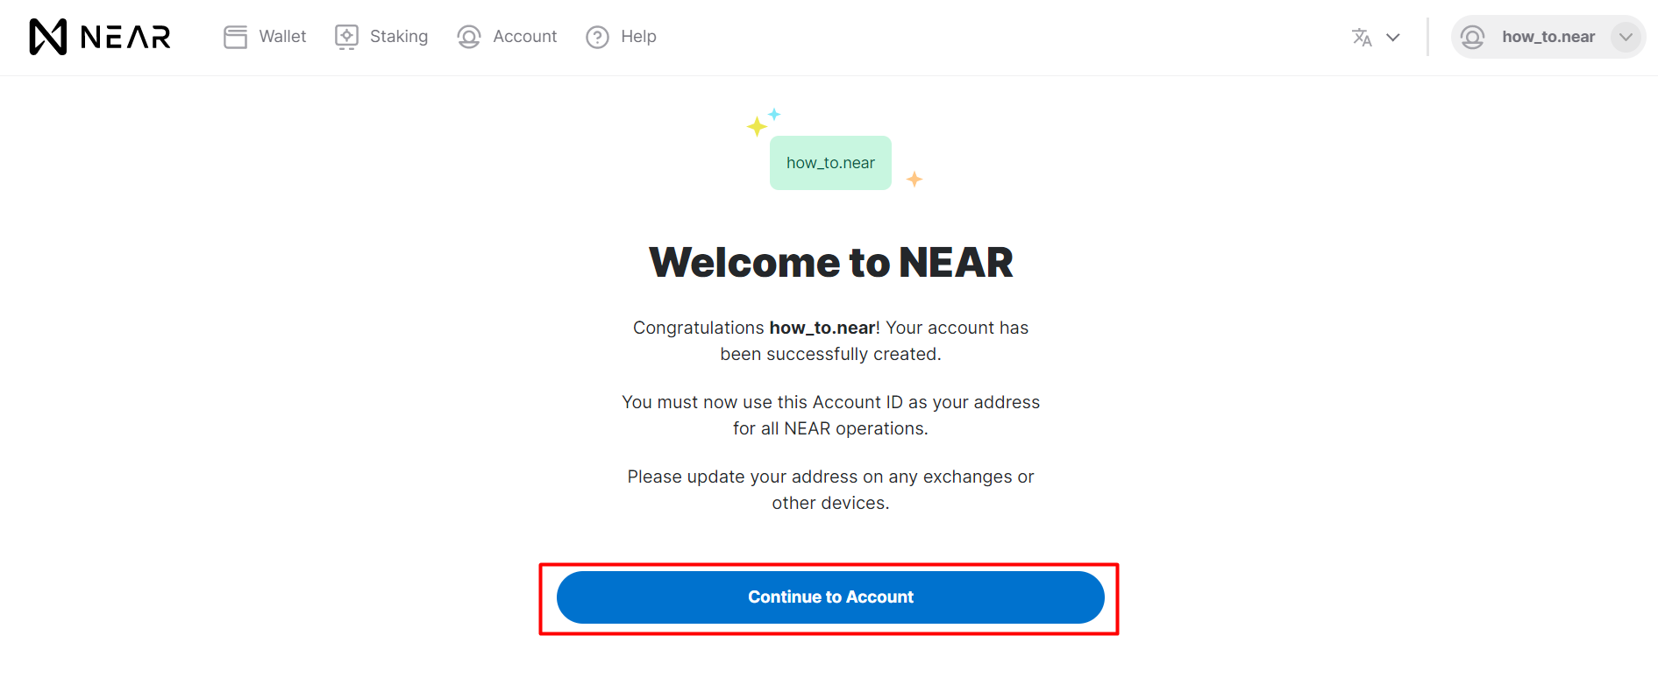Select the green how_to.near name badge
Image resolution: width=1658 pixels, height=685 pixels.
click(x=829, y=162)
